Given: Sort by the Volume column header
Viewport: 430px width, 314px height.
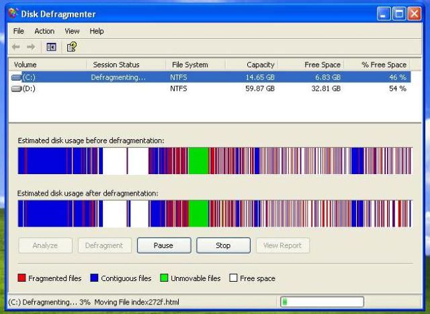Looking at the screenshot, I should click(x=48, y=65).
